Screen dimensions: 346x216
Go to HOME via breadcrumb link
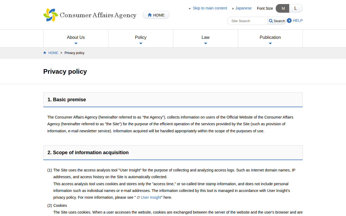(53, 53)
